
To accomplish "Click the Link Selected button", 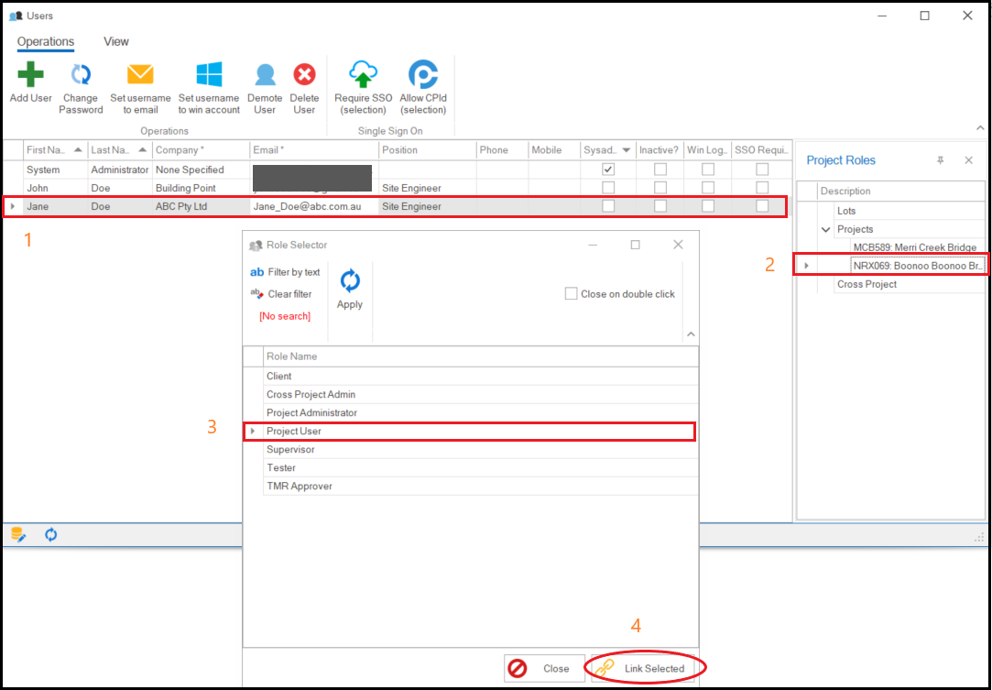I will tap(646, 668).
